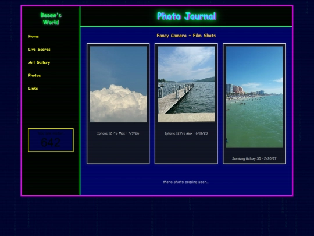
Task: Select the Photos sidebar link
Action: (x=34, y=75)
